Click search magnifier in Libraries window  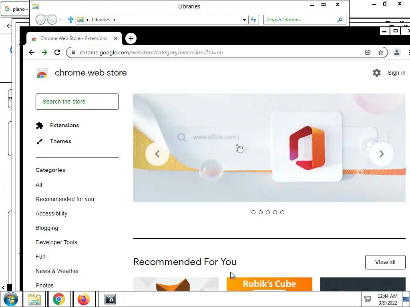click(x=340, y=20)
